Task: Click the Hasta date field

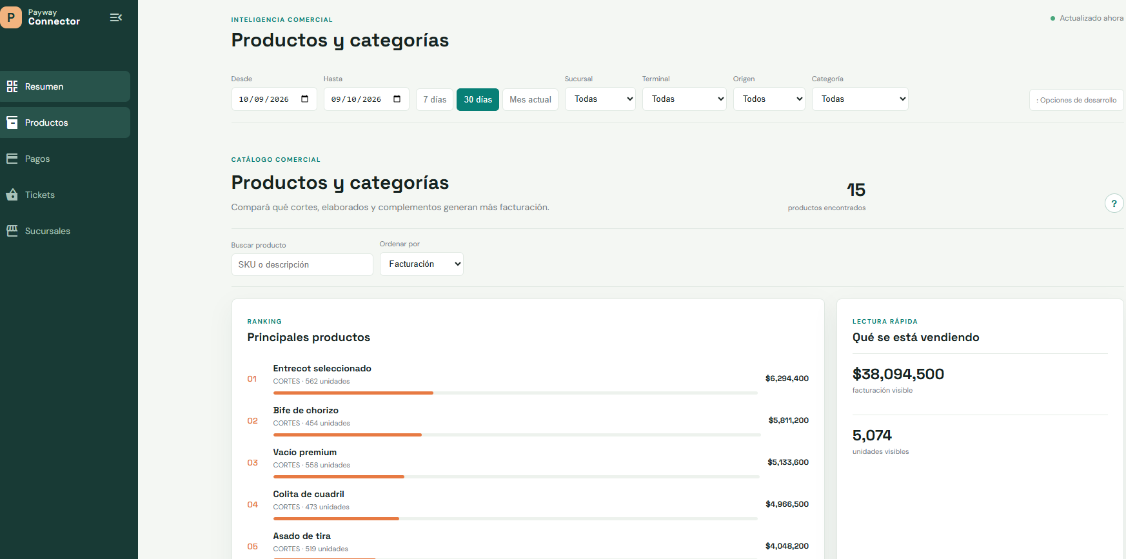Action: tap(366, 99)
